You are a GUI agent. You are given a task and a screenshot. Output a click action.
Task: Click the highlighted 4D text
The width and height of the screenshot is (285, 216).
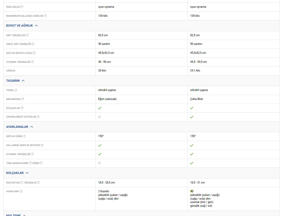[192, 191]
